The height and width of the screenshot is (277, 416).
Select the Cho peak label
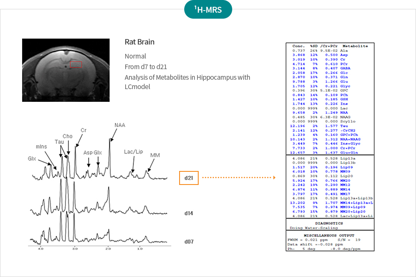(67, 136)
